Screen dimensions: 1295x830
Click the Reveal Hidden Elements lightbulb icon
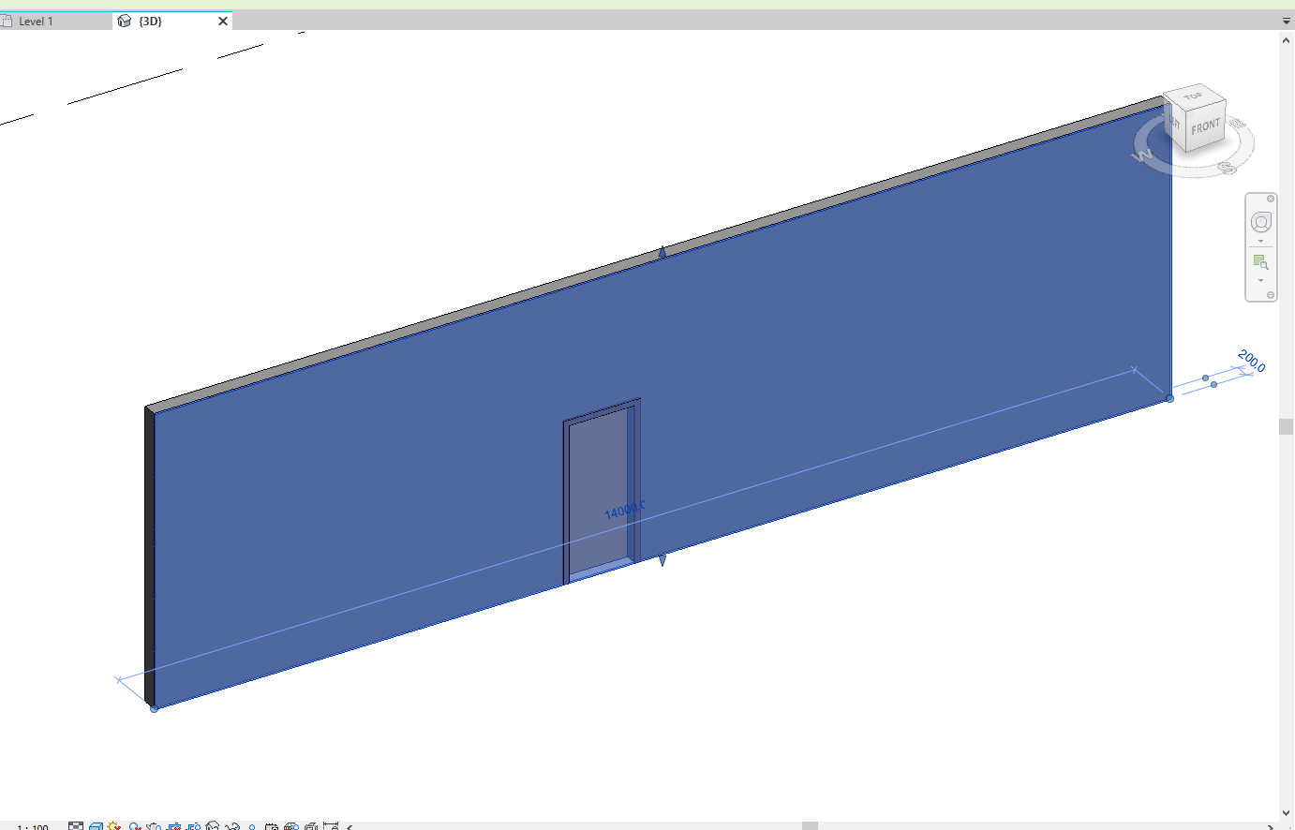pyautogui.click(x=252, y=825)
